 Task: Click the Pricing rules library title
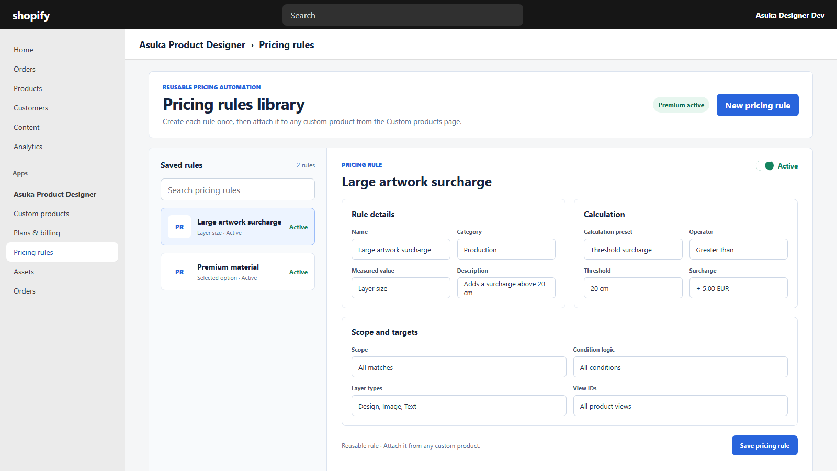[234, 105]
